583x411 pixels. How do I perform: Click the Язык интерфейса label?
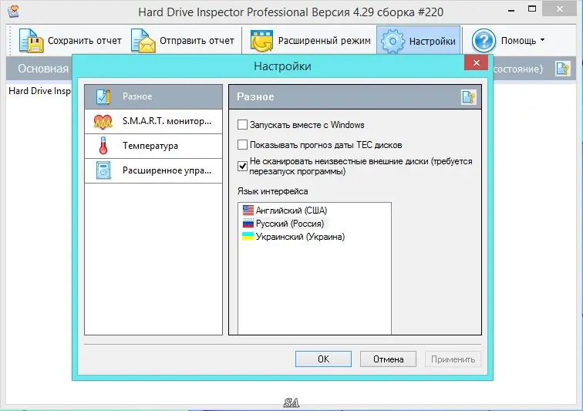[272, 191]
